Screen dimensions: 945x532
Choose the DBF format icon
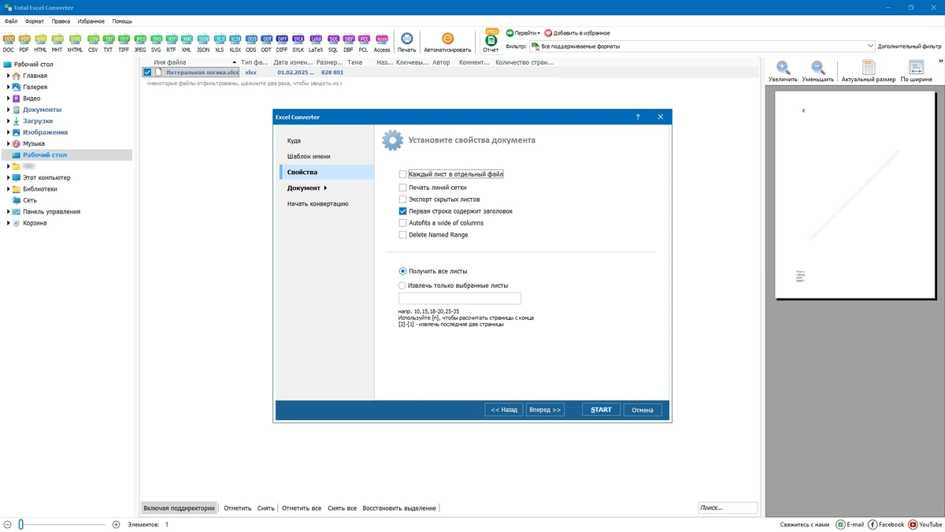[x=348, y=43]
